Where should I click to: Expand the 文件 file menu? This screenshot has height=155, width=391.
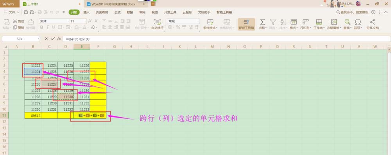11,12
